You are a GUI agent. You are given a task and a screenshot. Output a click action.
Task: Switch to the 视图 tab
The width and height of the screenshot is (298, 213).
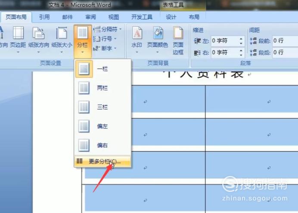click(x=114, y=17)
